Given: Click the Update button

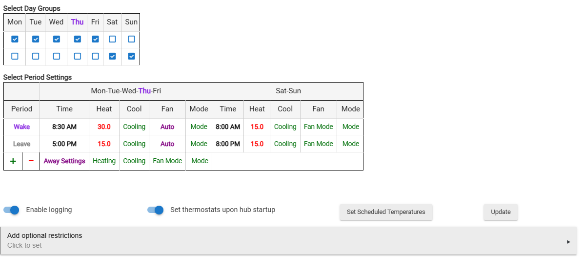Looking at the screenshot, I should pos(501,212).
